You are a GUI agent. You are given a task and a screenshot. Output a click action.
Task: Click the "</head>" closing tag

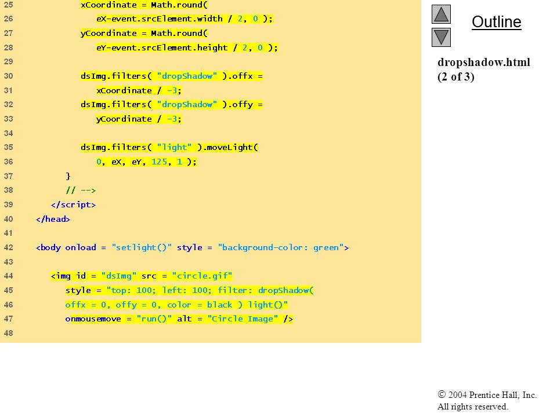[53, 219]
